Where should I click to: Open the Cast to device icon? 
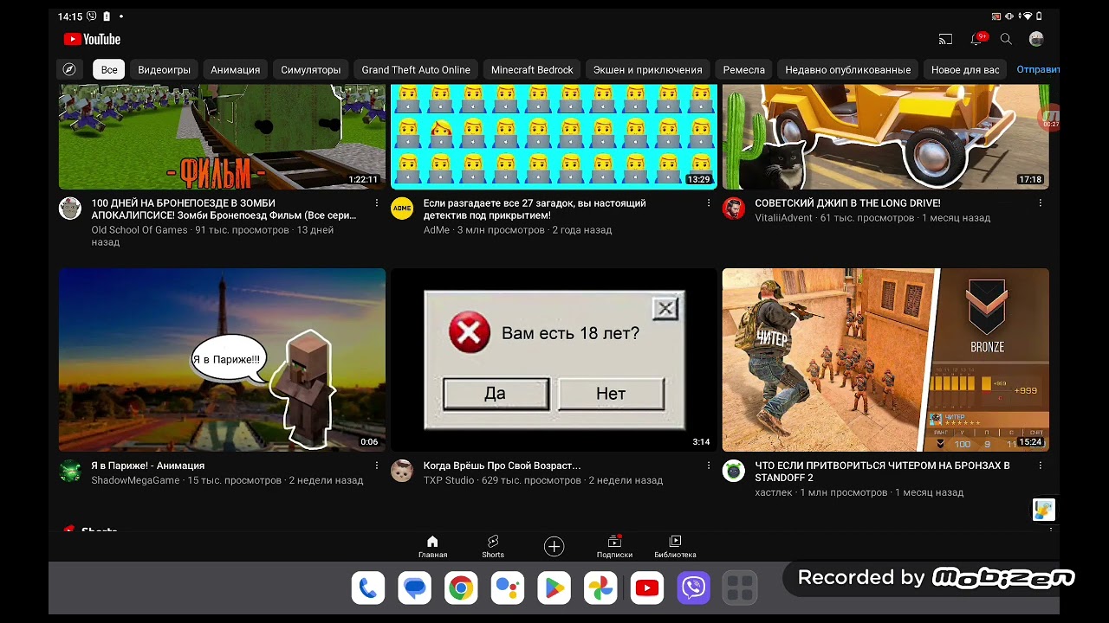945,39
